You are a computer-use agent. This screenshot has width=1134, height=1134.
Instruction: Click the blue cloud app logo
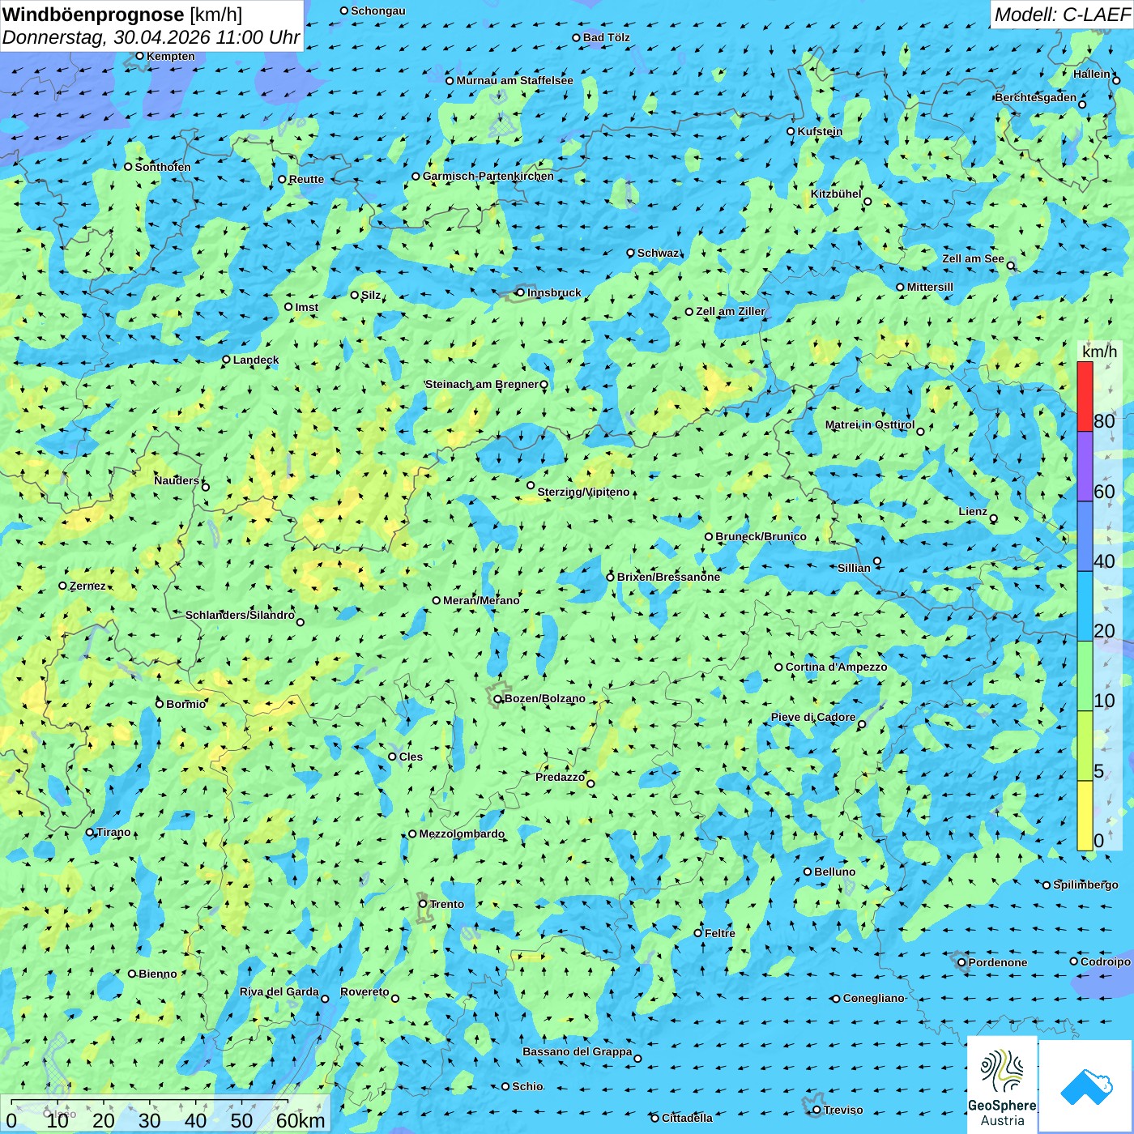click(x=1086, y=1085)
